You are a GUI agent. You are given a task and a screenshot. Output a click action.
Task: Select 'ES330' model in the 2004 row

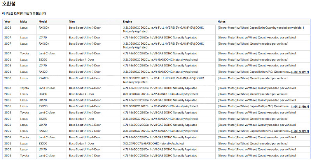pyautogui.click(x=43, y=119)
